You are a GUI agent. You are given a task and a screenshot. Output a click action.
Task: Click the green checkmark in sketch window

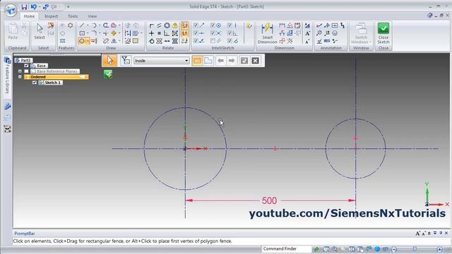pos(108,74)
